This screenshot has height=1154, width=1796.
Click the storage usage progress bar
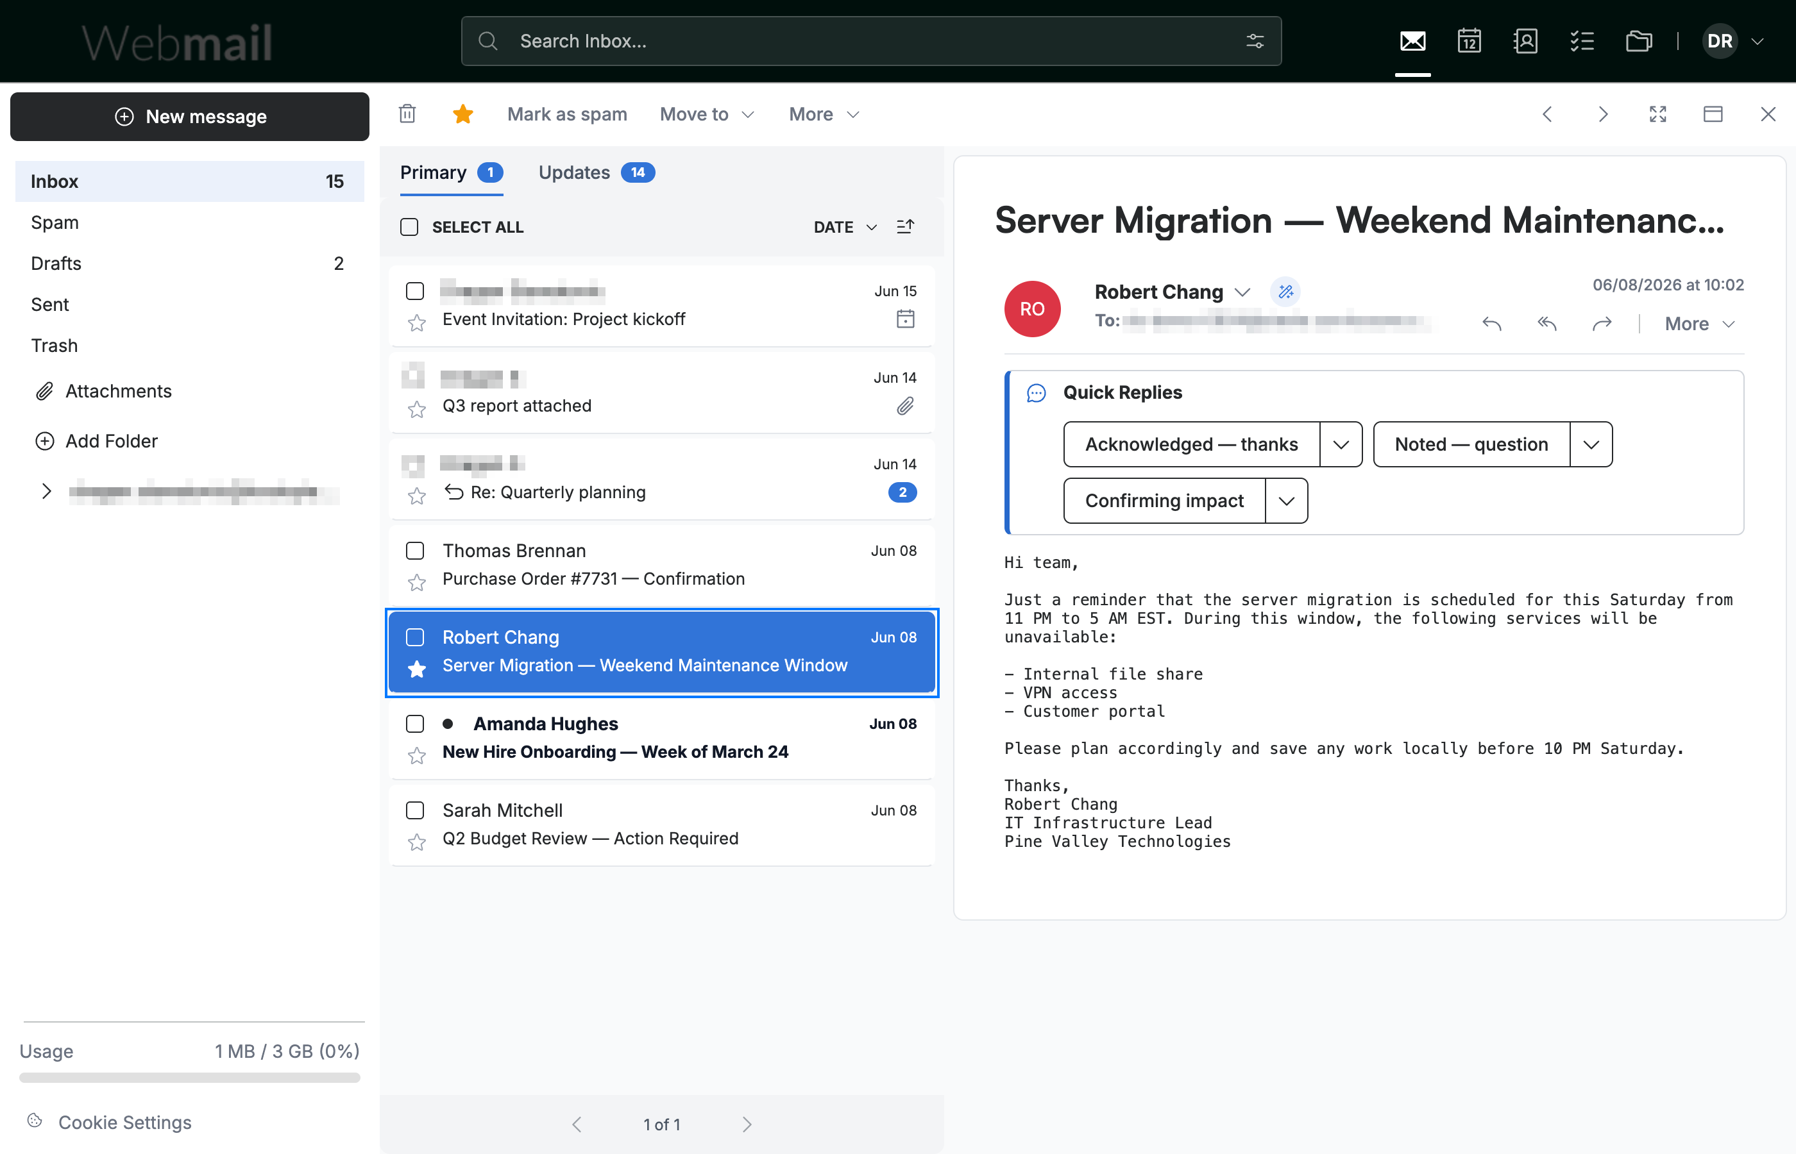(x=190, y=1078)
